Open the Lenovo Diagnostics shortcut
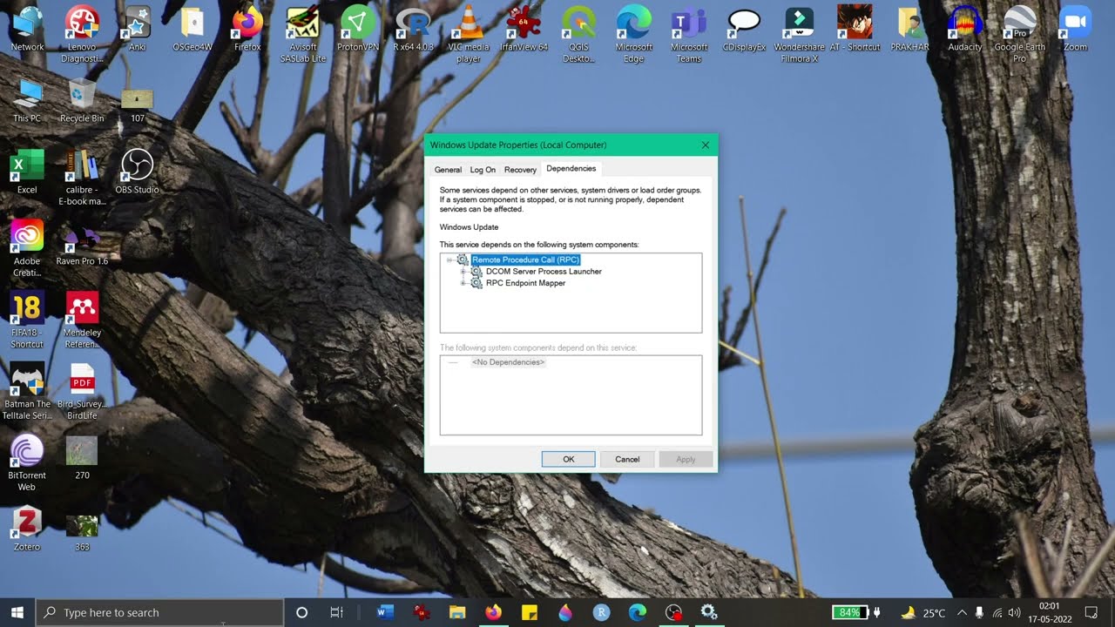 tap(82, 34)
